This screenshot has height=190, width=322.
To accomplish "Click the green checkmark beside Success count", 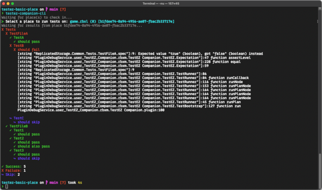I will (x=2, y=167).
